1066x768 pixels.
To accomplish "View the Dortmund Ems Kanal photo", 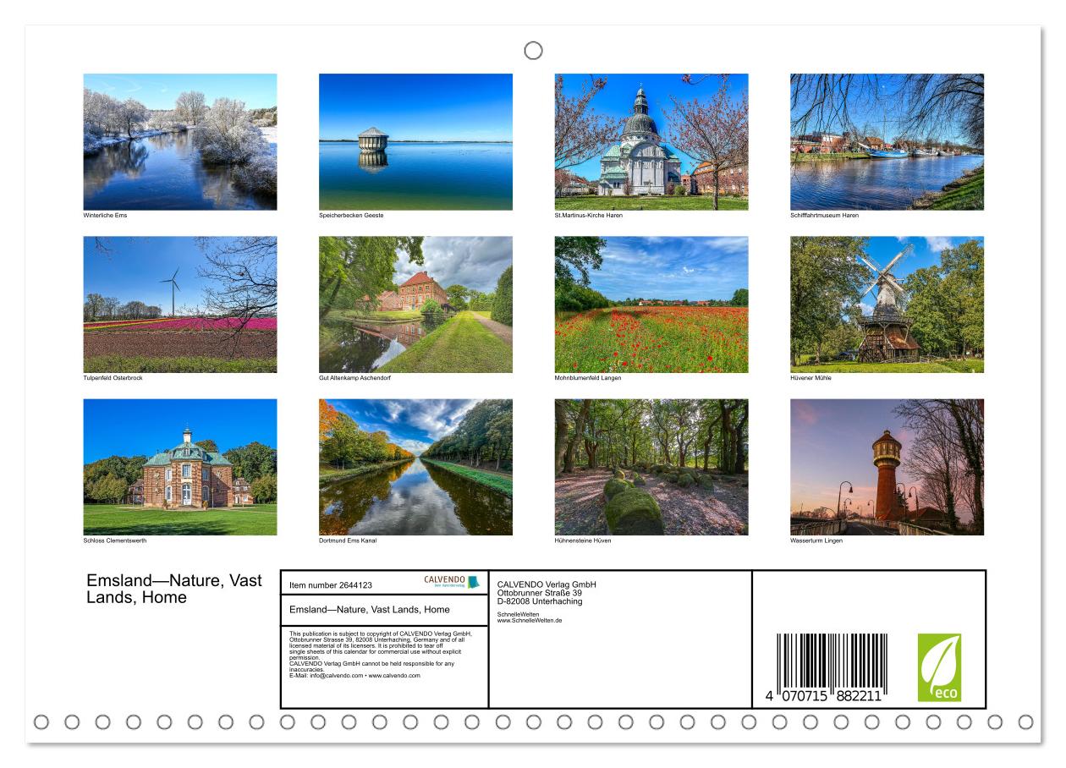I will (415, 467).
